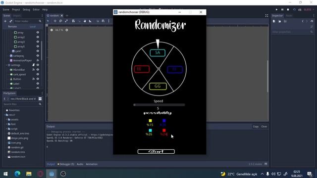Image resolution: width=317 pixels, height=178 pixels.
Task: Toggle FileSystem split view mode icon
Action: 40,99
